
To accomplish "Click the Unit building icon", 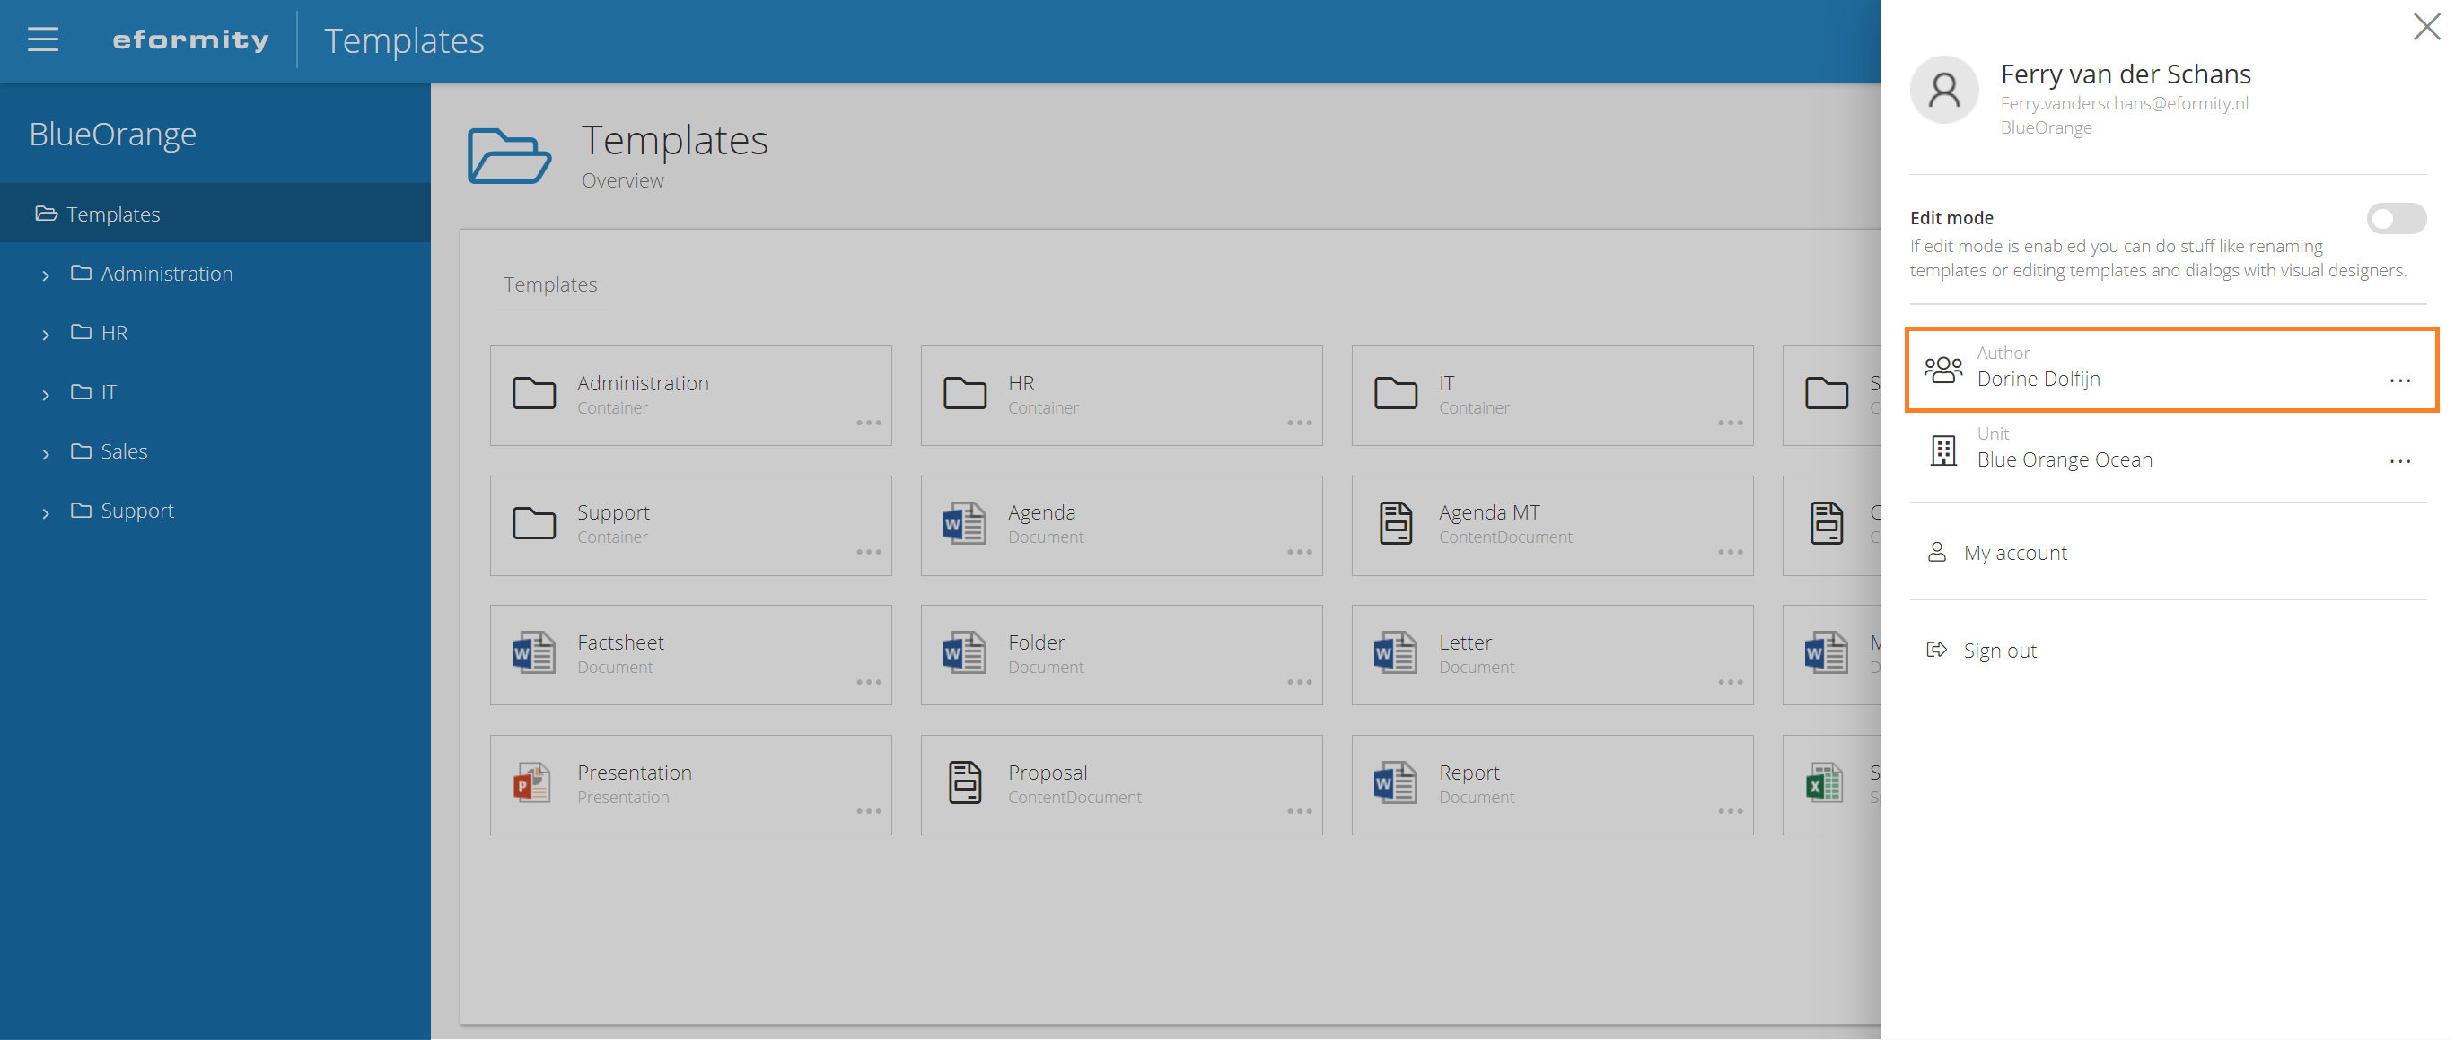I will tap(1942, 450).
